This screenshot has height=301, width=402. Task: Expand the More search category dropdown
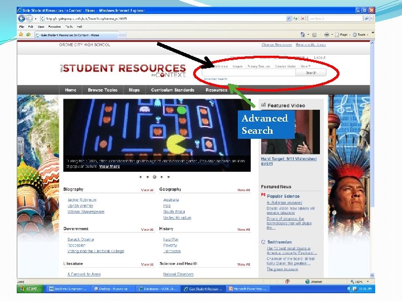305,66
